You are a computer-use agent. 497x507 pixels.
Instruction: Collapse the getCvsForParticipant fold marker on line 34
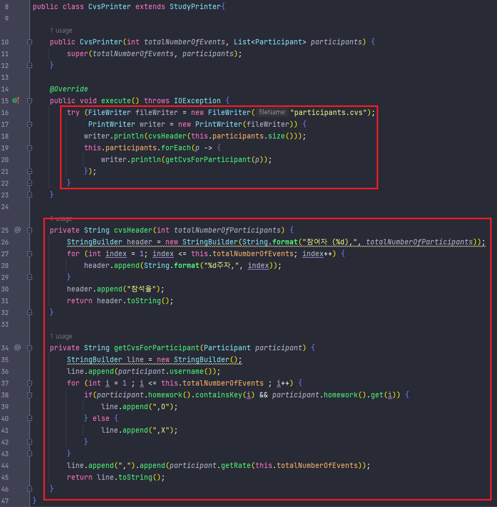(30, 348)
